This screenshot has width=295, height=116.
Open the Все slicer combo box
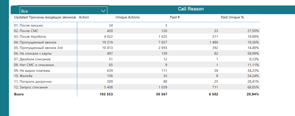tap(63, 10)
